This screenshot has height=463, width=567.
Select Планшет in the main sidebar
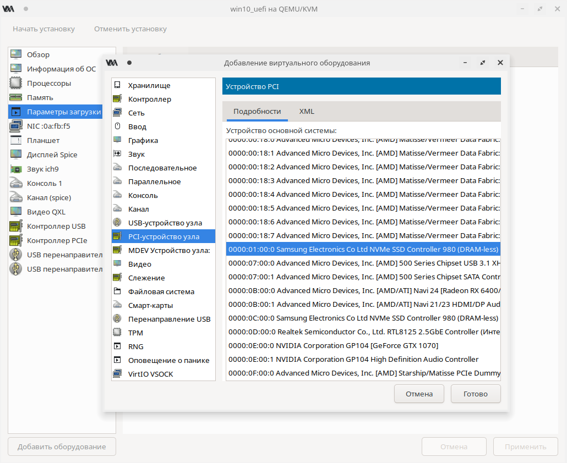(55, 140)
